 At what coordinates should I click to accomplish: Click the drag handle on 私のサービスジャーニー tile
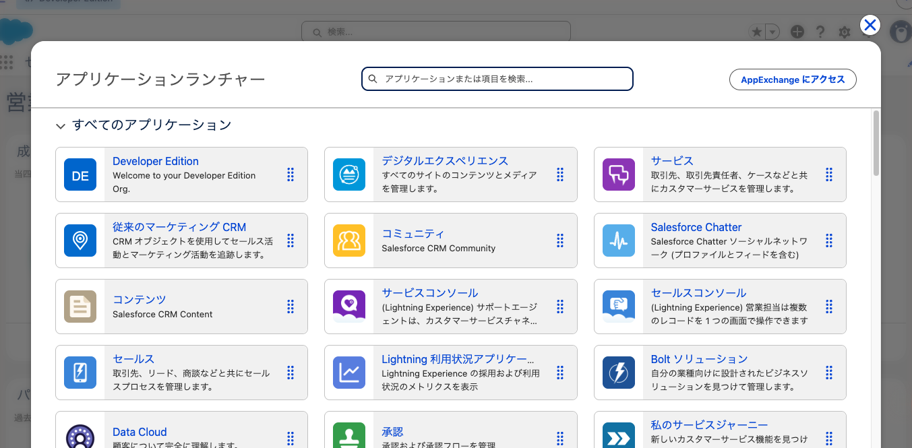(x=829, y=439)
